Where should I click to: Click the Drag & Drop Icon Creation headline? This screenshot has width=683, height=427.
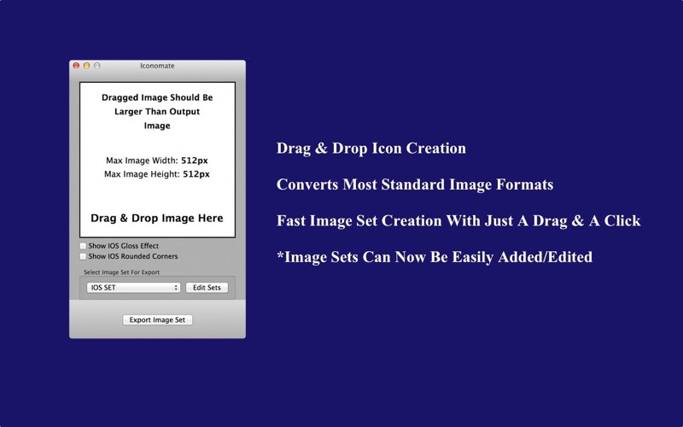click(x=371, y=148)
